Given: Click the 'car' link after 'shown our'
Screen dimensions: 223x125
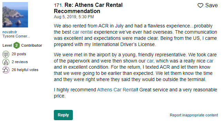Looking at the screenshot, I should tap(150, 61).
